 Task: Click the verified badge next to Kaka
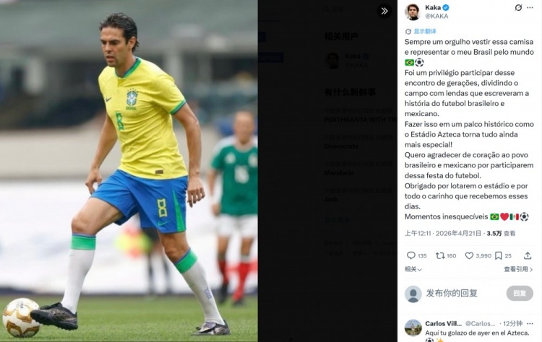[x=446, y=8]
